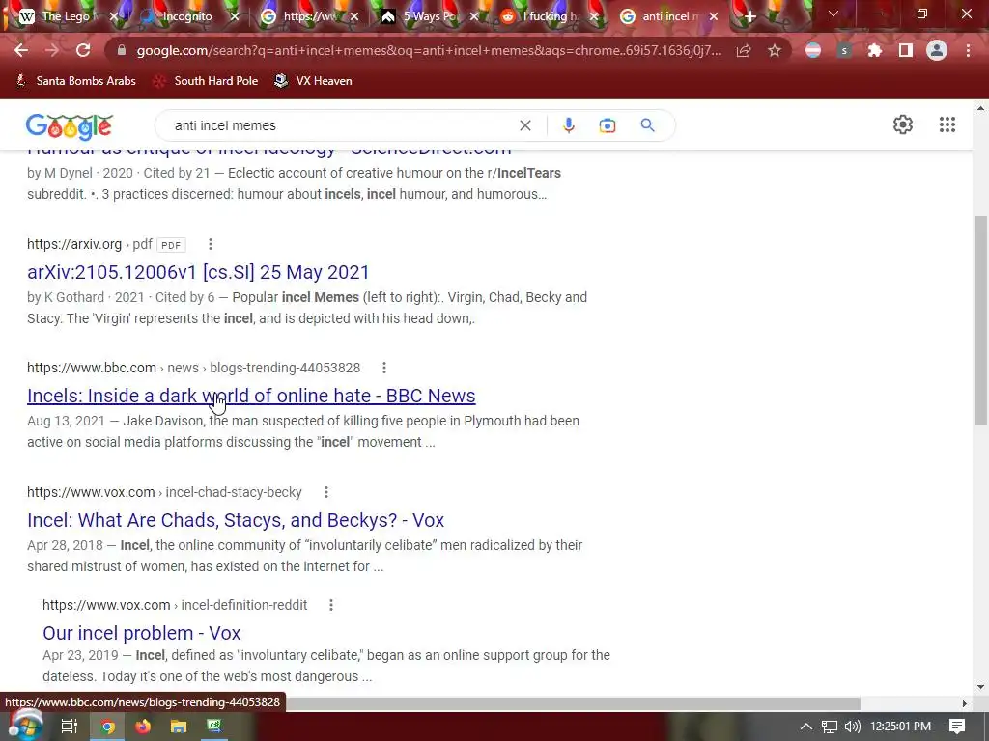Viewport: 989px width, 741px height.
Task: Open the volume control in system tray
Action: click(852, 727)
